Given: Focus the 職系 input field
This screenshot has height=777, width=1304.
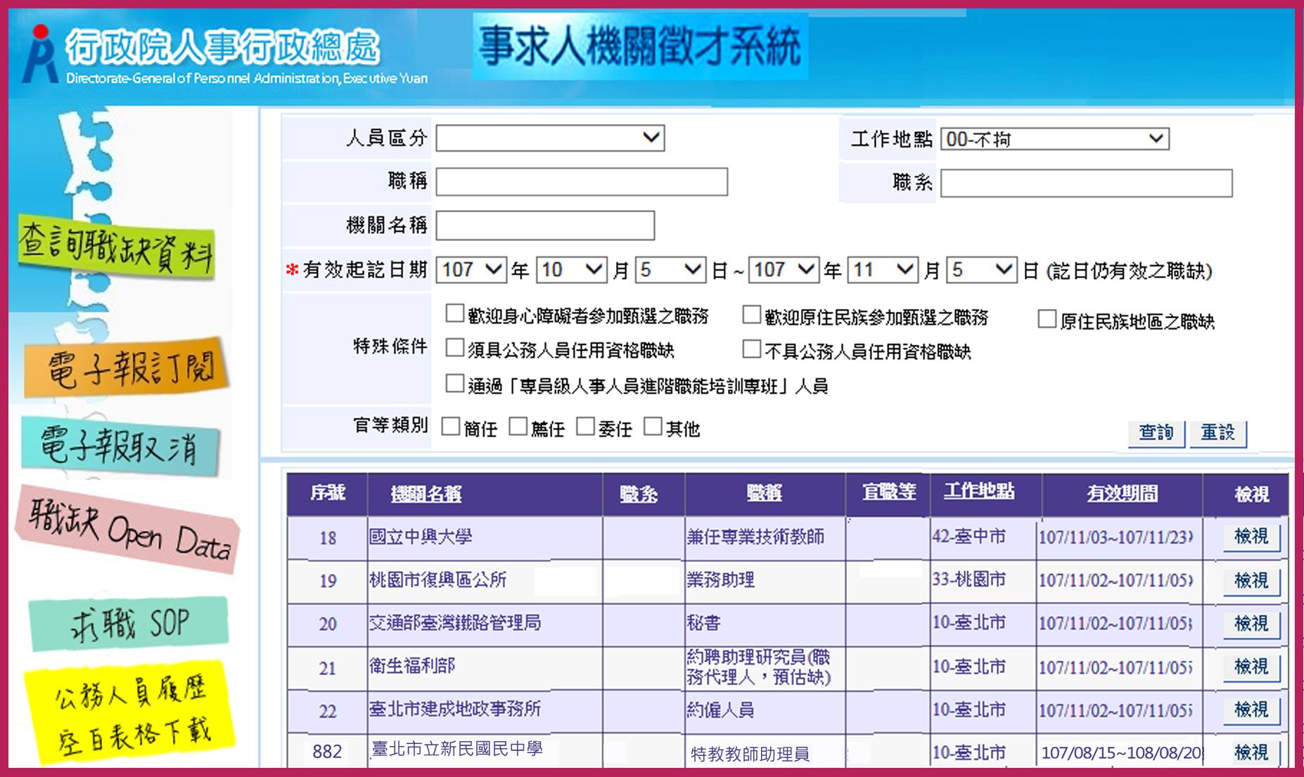Looking at the screenshot, I should 1087,183.
